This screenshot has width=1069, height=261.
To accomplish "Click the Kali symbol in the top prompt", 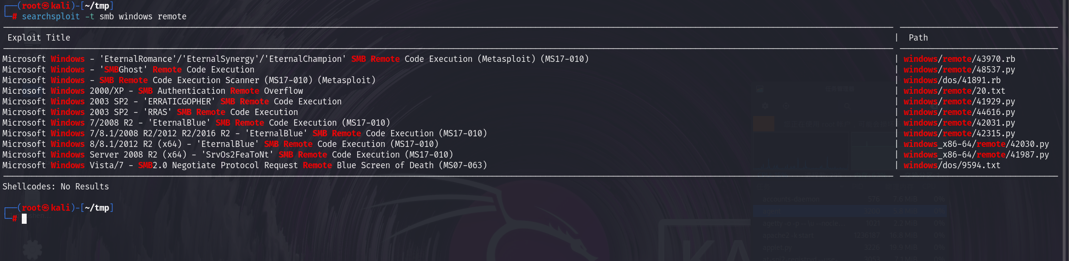I will 46,6.
